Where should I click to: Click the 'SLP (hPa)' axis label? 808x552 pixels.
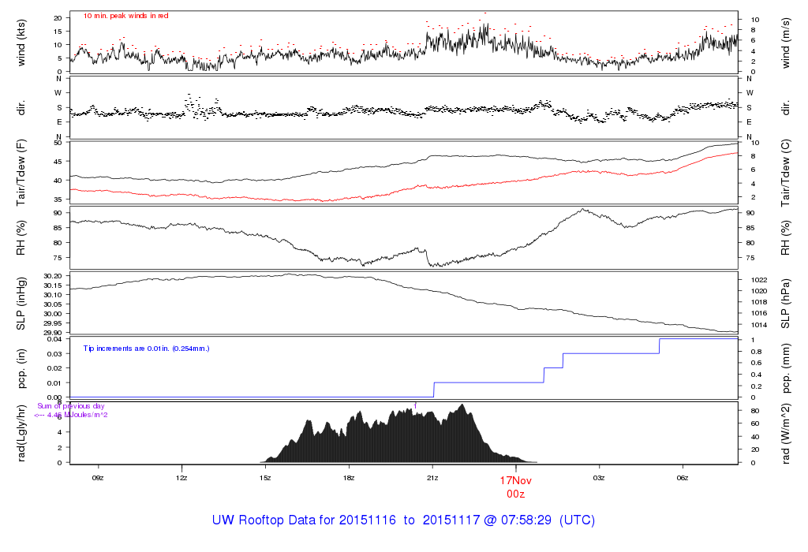click(785, 304)
